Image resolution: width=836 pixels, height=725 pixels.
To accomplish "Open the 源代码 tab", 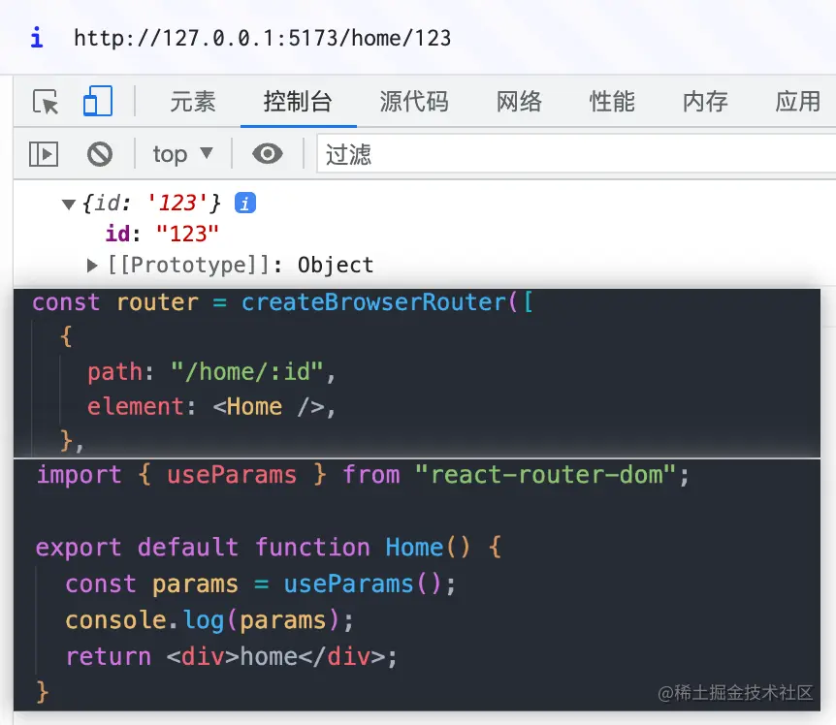I will (414, 101).
